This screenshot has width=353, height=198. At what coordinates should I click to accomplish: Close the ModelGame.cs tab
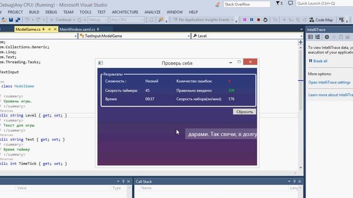(x=55, y=29)
